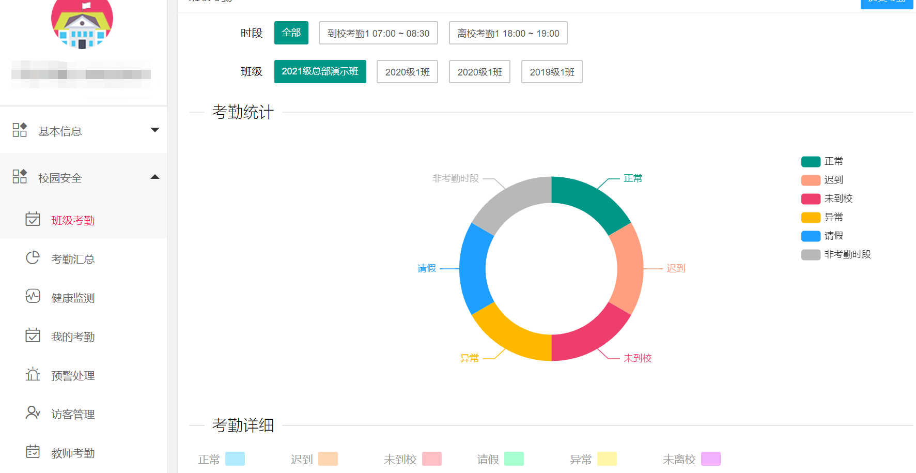Collapse the 校园安全 menu arrow
Screen dimensions: 916x473
click(154, 177)
